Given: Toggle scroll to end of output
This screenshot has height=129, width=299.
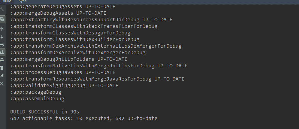Looking at the screenshot, I should (x=2, y=52).
